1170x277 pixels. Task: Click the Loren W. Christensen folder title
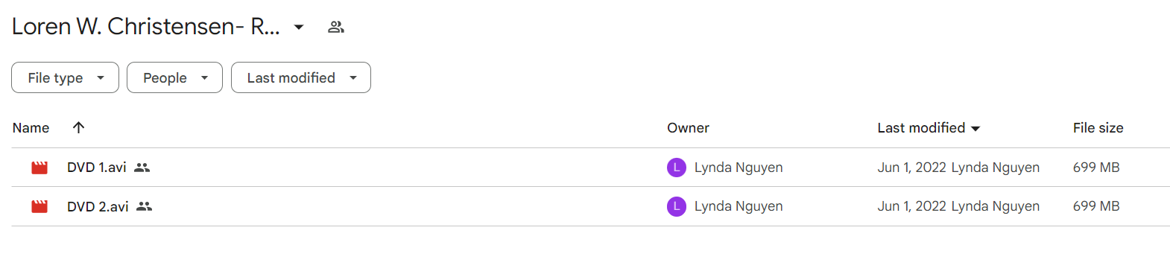(x=146, y=26)
